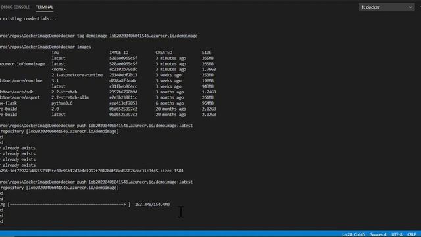Select the TERMINAL tab

(44, 7)
